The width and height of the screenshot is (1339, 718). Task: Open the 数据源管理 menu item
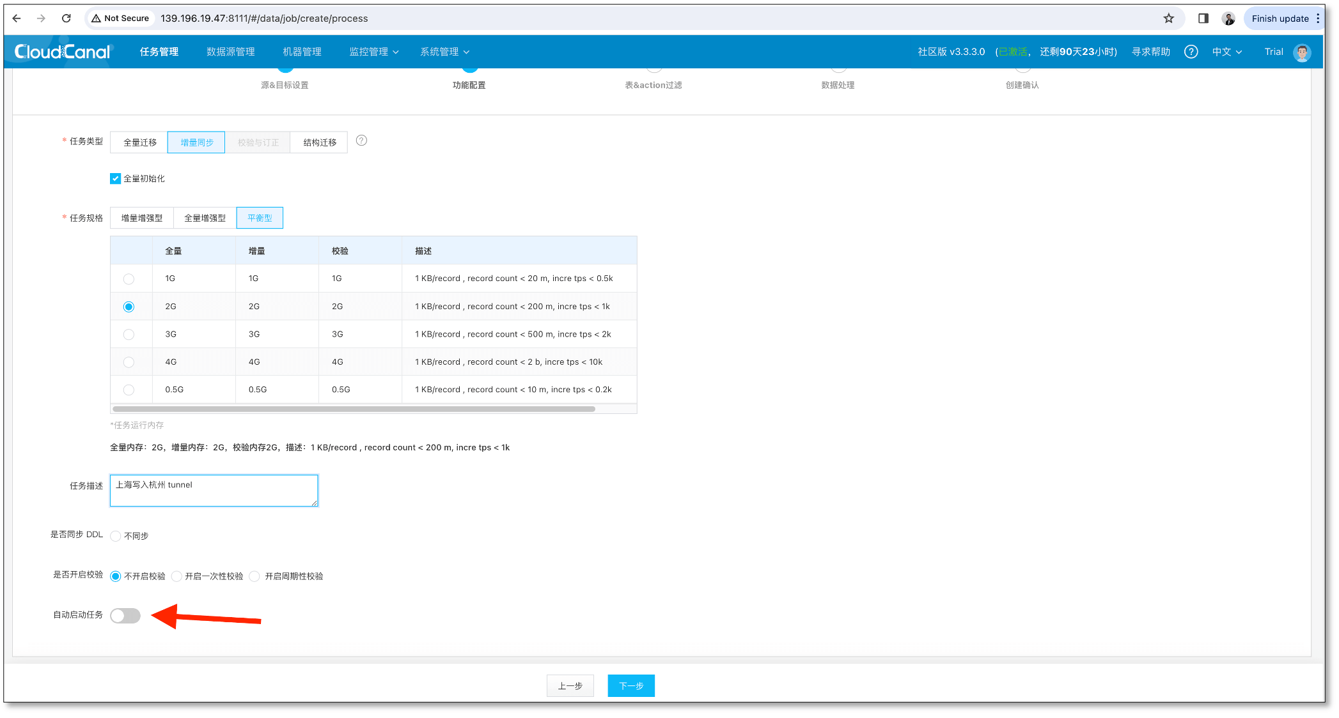[230, 52]
